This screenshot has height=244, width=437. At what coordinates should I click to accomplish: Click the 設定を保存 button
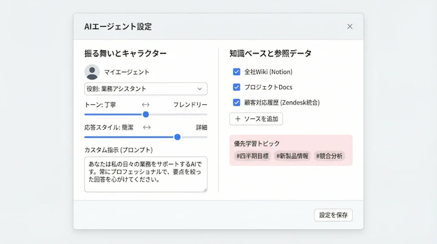tap(333, 215)
